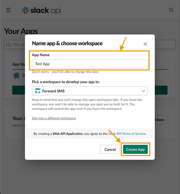Open the hamburger navigation menu
The image size is (180, 194).
coord(9,10)
